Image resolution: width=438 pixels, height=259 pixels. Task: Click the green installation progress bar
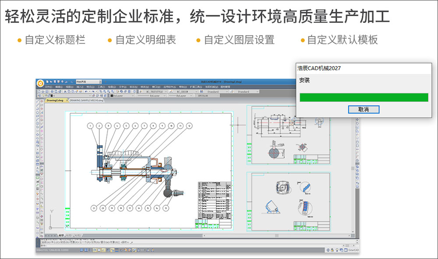[364, 97]
